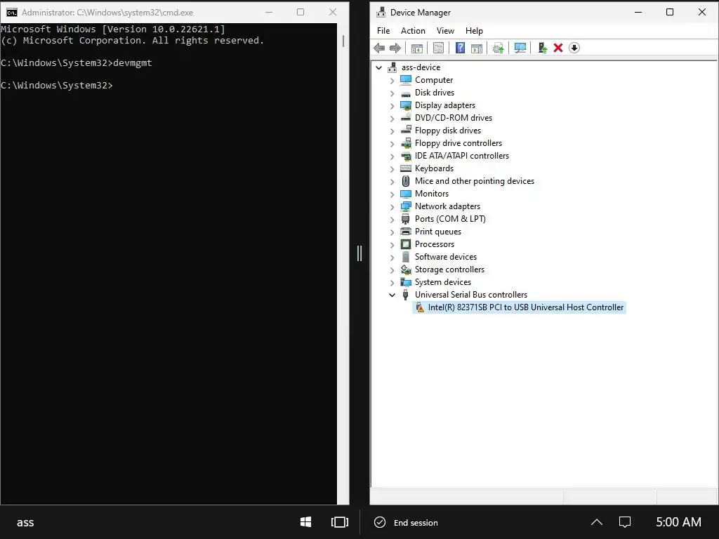The image size is (719, 539).
Task: Click the Keyboards category icon
Action: coord(406,168)
